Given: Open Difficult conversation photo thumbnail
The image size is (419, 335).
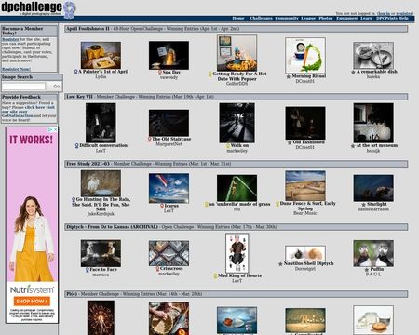Looking at the screenshot, I should click(x=101, y=123).
